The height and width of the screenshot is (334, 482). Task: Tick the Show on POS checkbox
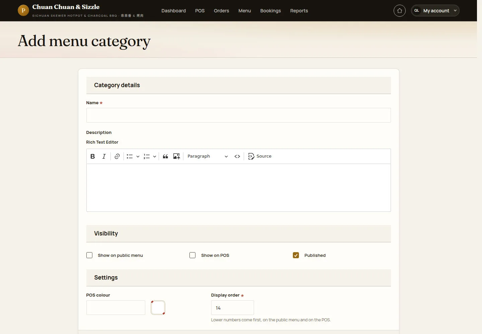click(192, 255)
